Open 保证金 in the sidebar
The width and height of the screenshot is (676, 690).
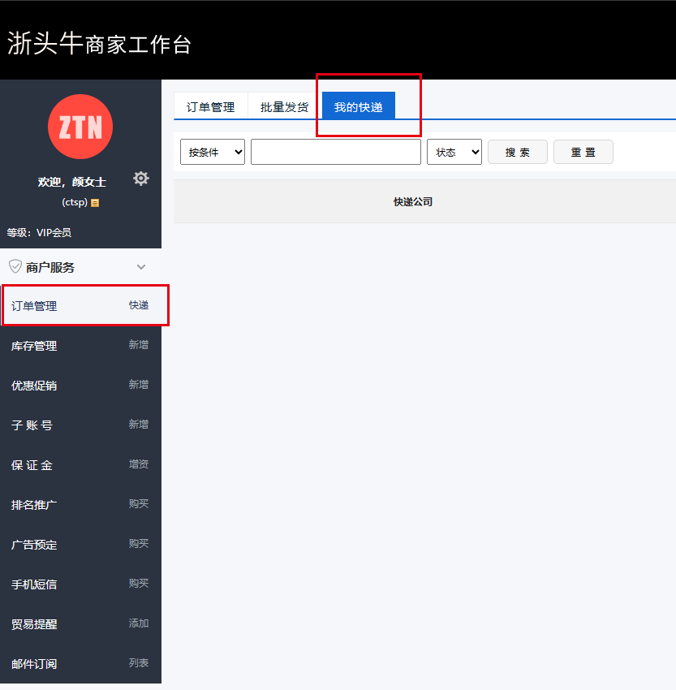click(x=32, y=465)
